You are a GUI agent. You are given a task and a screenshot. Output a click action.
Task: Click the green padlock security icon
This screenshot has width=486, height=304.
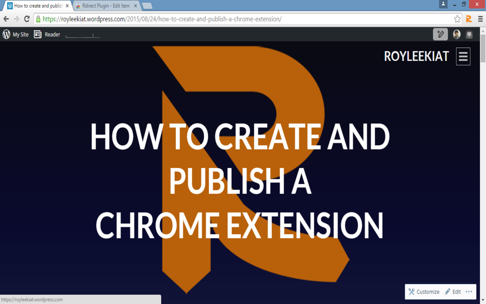tap(38, 19)
